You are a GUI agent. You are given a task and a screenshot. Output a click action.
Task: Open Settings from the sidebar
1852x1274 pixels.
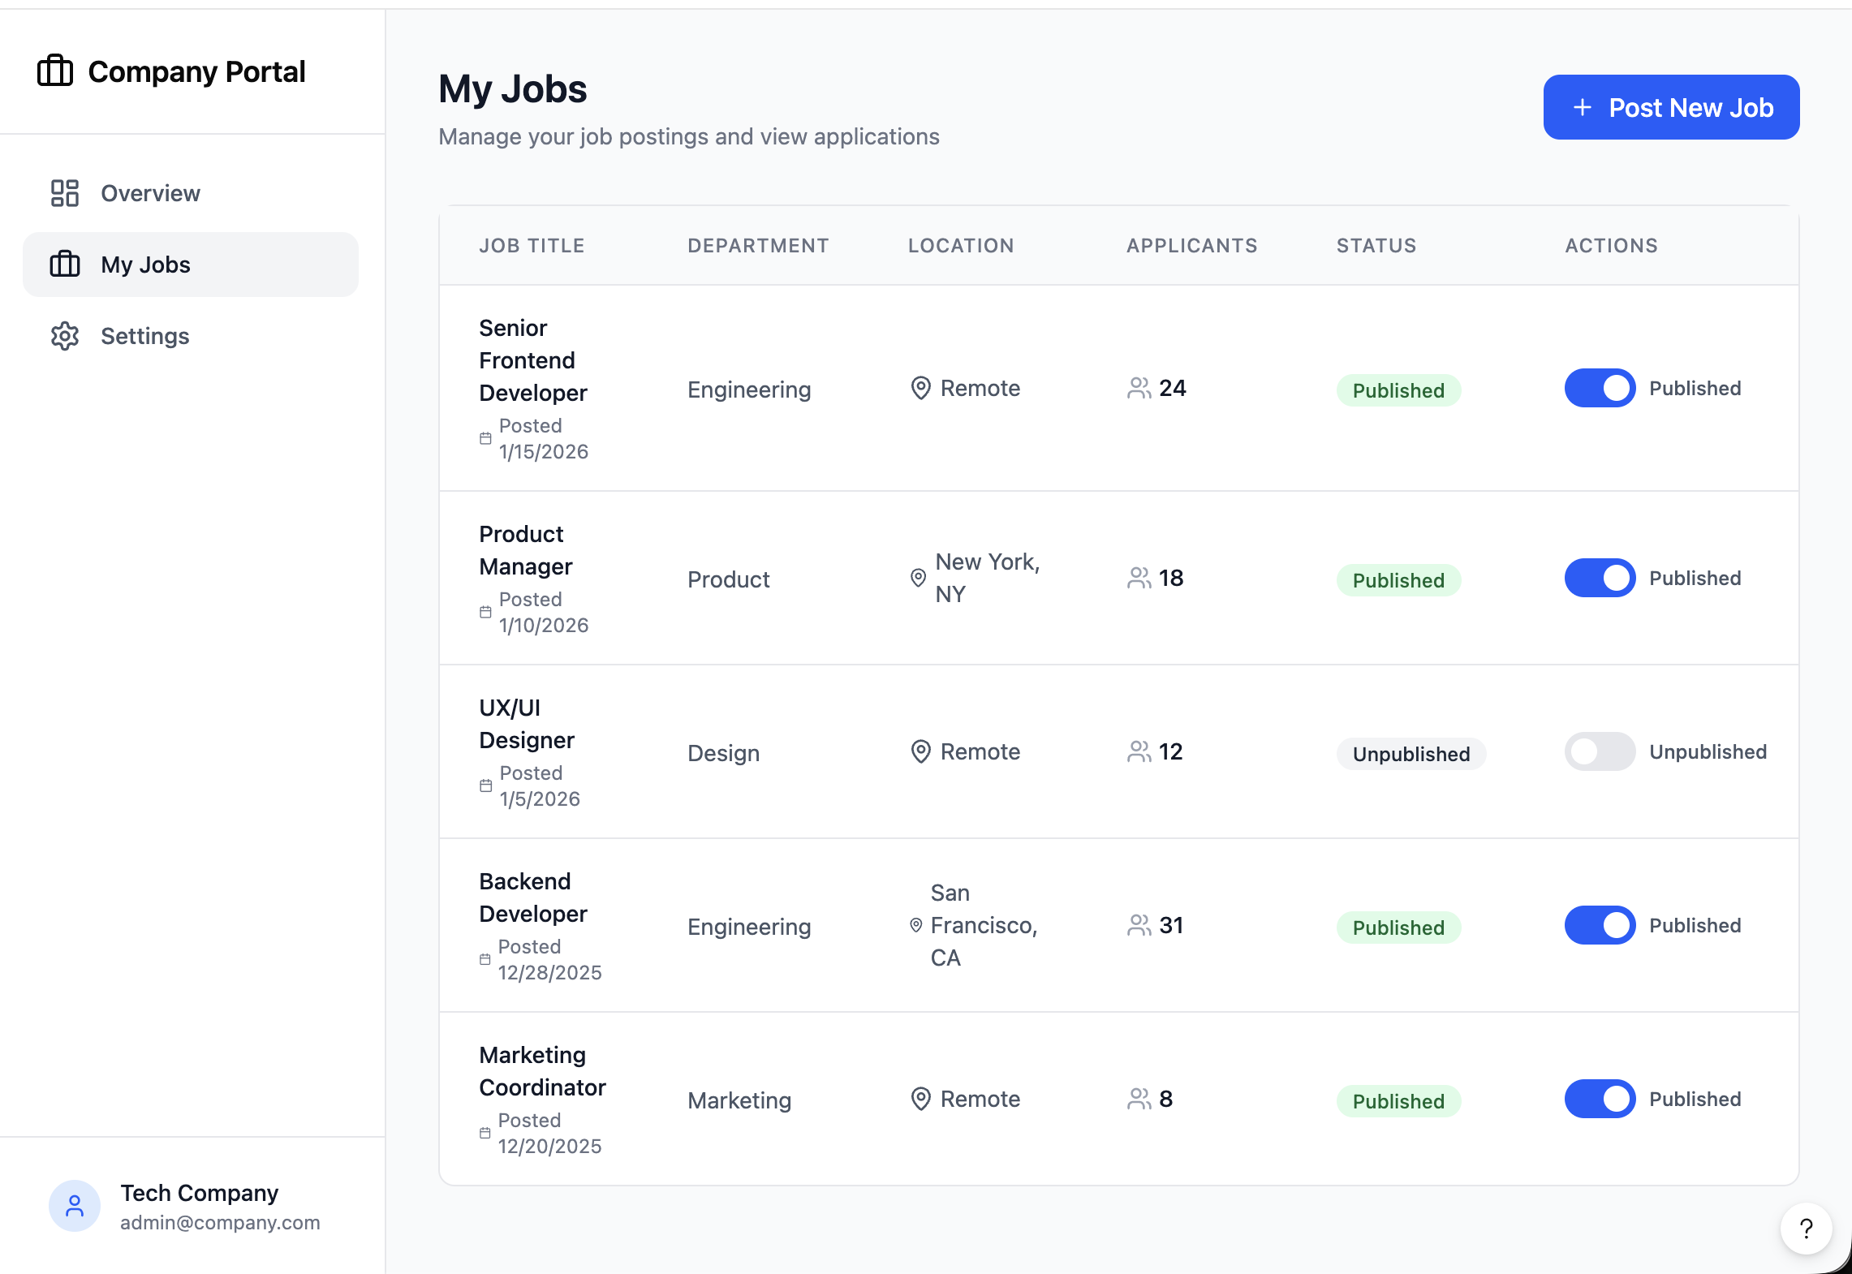[144, 336]
